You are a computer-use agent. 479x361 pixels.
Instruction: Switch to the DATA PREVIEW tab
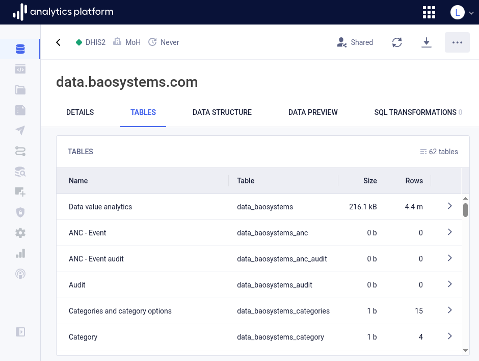[x=313, y=112]
